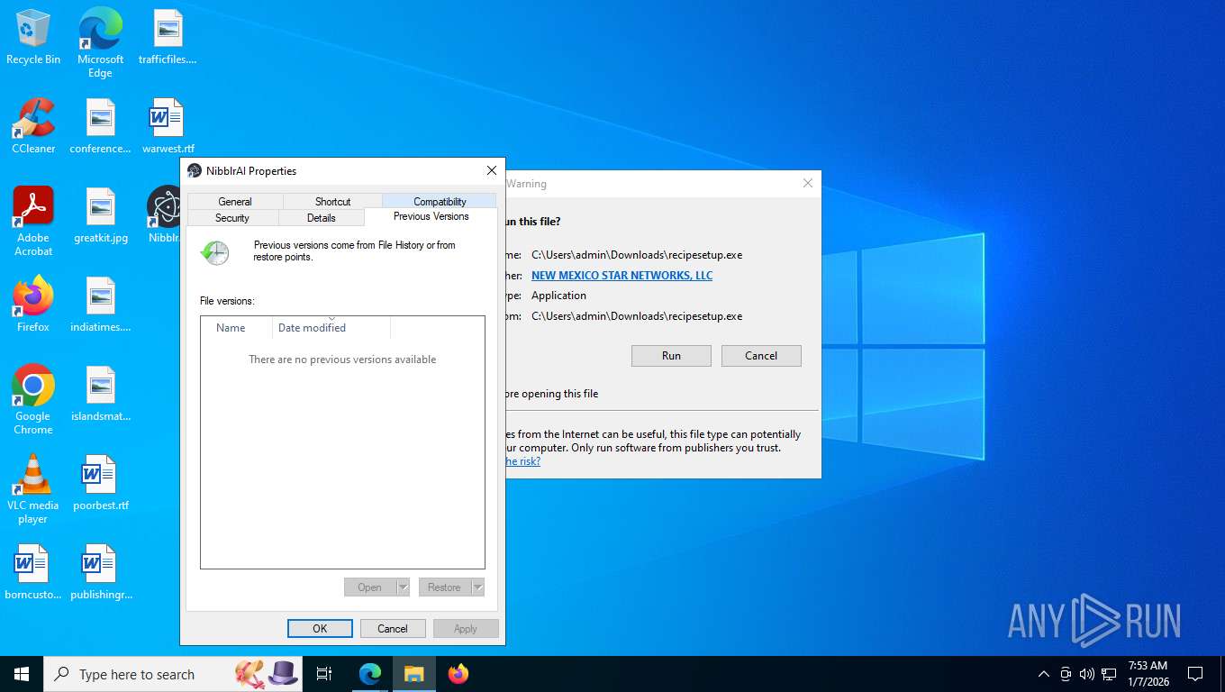Expand the Open button dropdown arrow
The image size is (1225, 692).
tap(403, 587)
